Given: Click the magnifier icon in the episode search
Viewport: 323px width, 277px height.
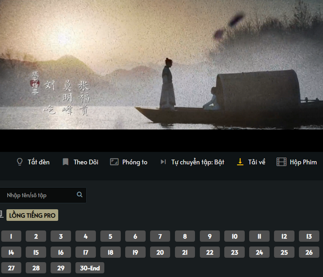Looking at the screenshot, I should click(x=79, y=194).
